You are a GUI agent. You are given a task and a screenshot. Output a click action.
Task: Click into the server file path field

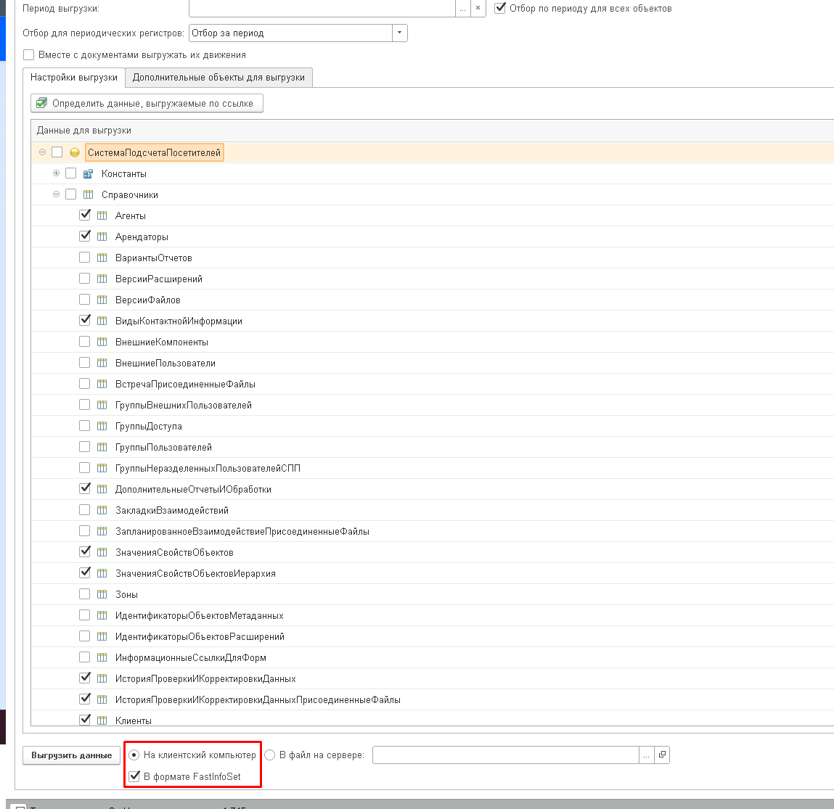(506, 755)
